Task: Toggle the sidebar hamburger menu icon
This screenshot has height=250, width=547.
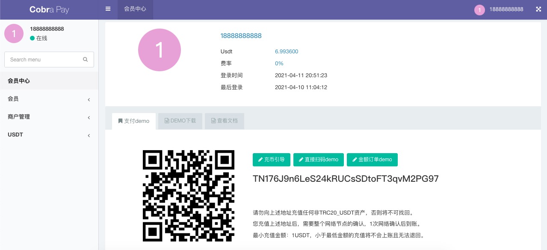Action: point(108,9)
